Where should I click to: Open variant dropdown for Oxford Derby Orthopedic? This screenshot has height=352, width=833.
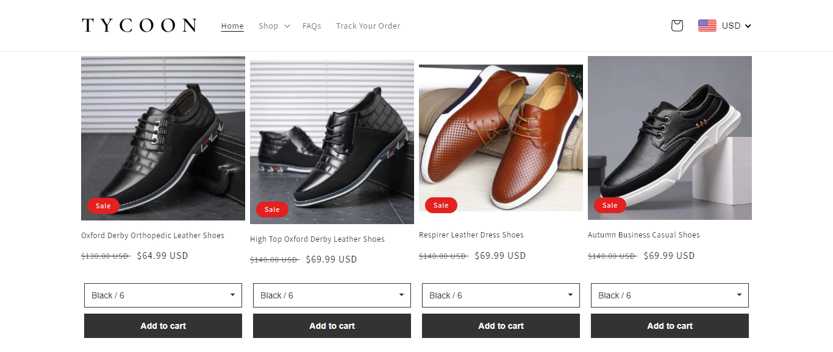(x=163, y=295)
